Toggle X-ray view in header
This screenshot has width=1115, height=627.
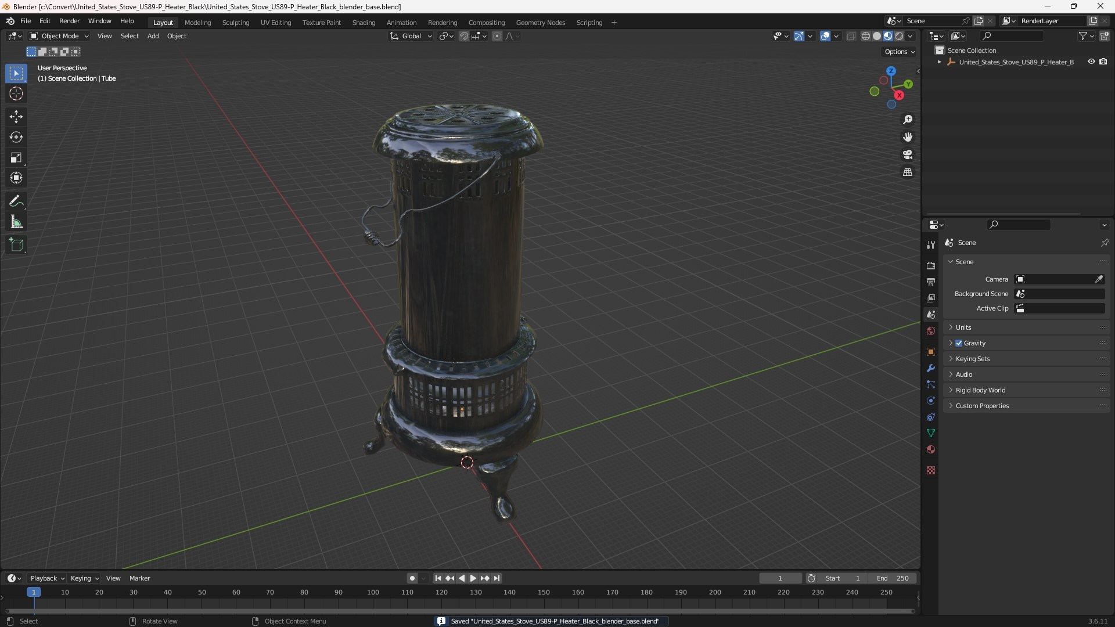coord(851,36)
